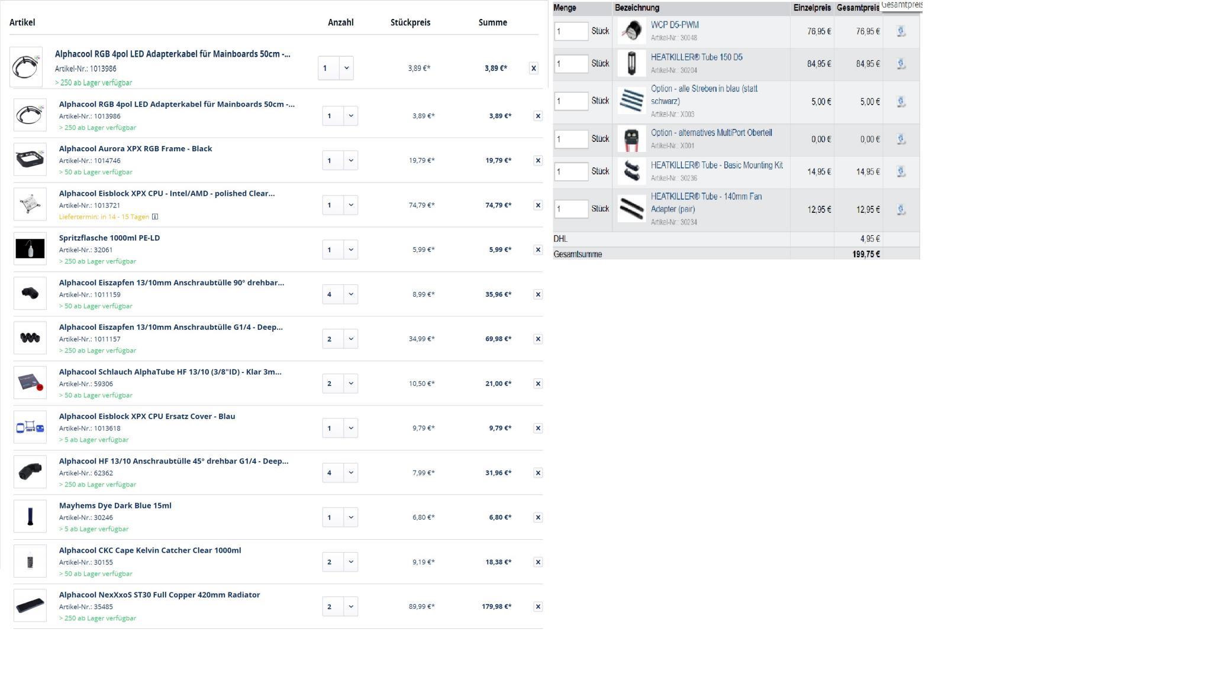Click remove icon for WCP D5-PWM
Screen dimensions: 1212x681
[x=901, y=31]
